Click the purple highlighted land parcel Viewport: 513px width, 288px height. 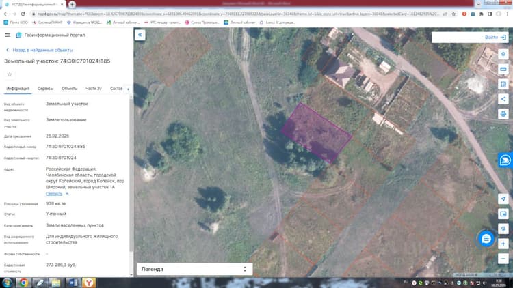pos(317,132)
